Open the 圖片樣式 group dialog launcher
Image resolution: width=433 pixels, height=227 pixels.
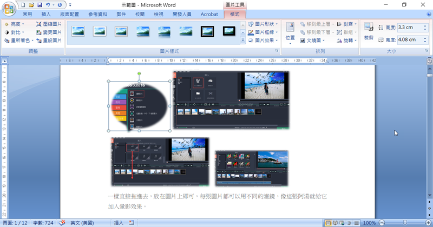pyautogui.click(x=277, y=51)
